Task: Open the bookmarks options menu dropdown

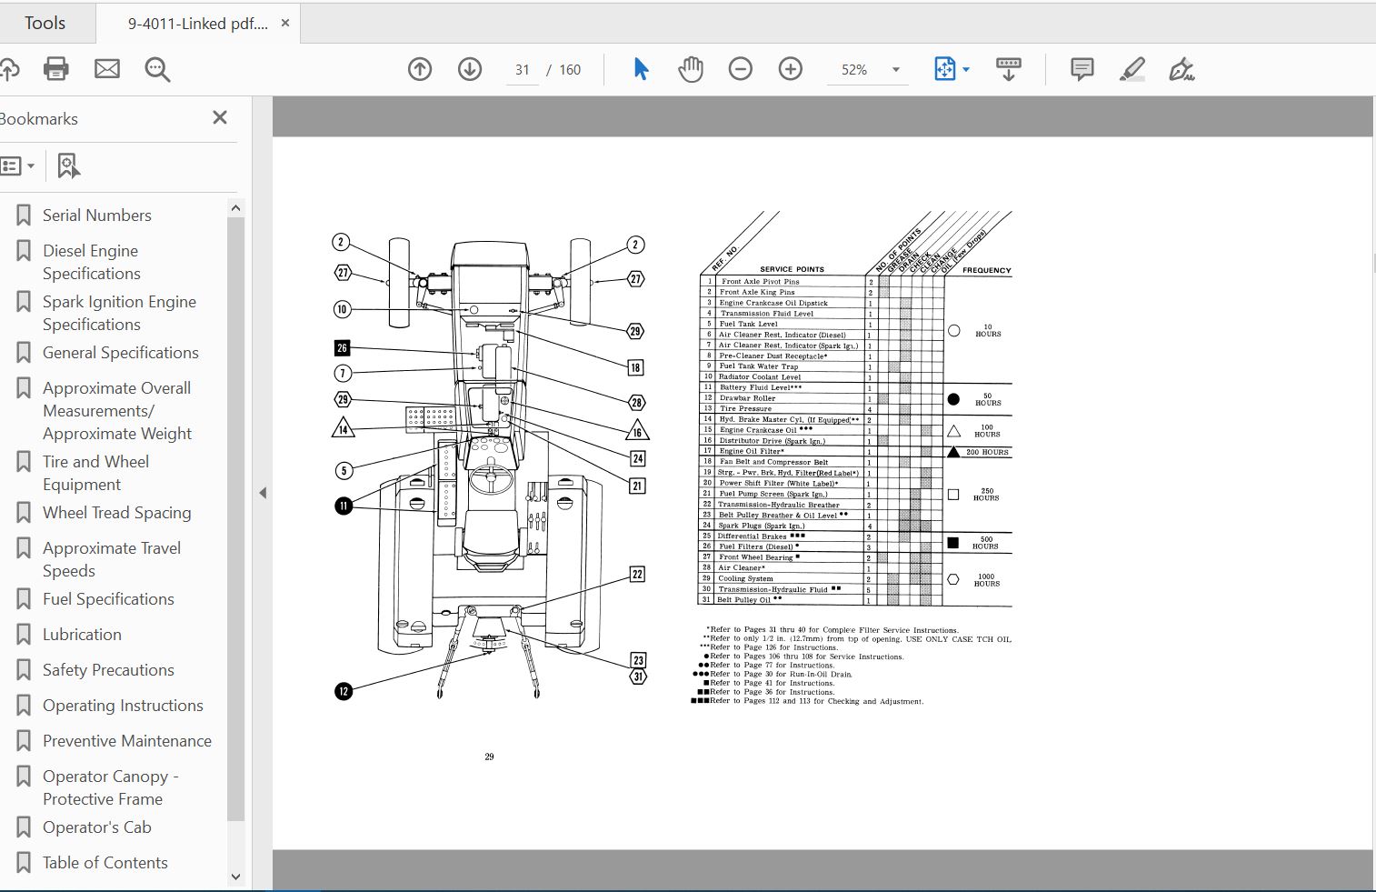Action: (17, 166)
